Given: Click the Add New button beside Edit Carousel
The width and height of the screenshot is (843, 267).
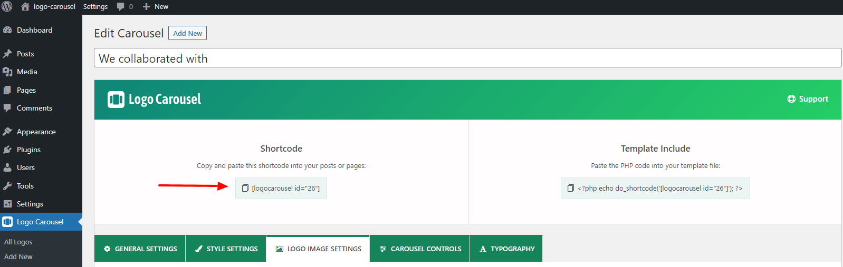Looking at the screenshot, I should [187, 33].
